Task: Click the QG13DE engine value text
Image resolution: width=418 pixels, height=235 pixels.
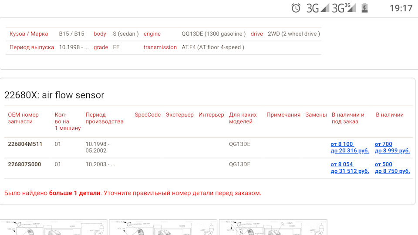Action: 213,34
